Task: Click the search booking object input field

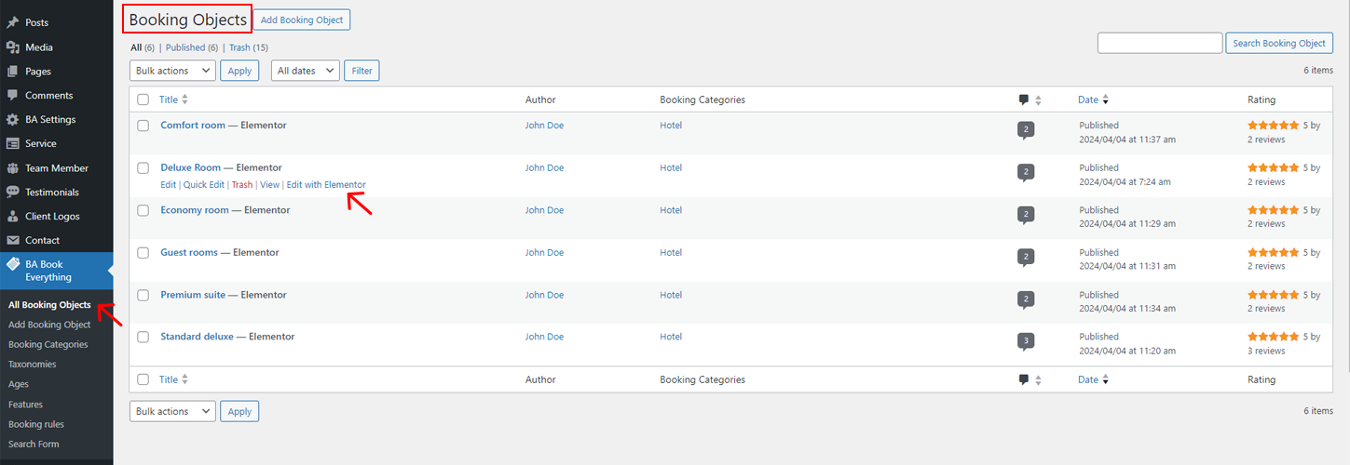Action: coord(1160,43)
